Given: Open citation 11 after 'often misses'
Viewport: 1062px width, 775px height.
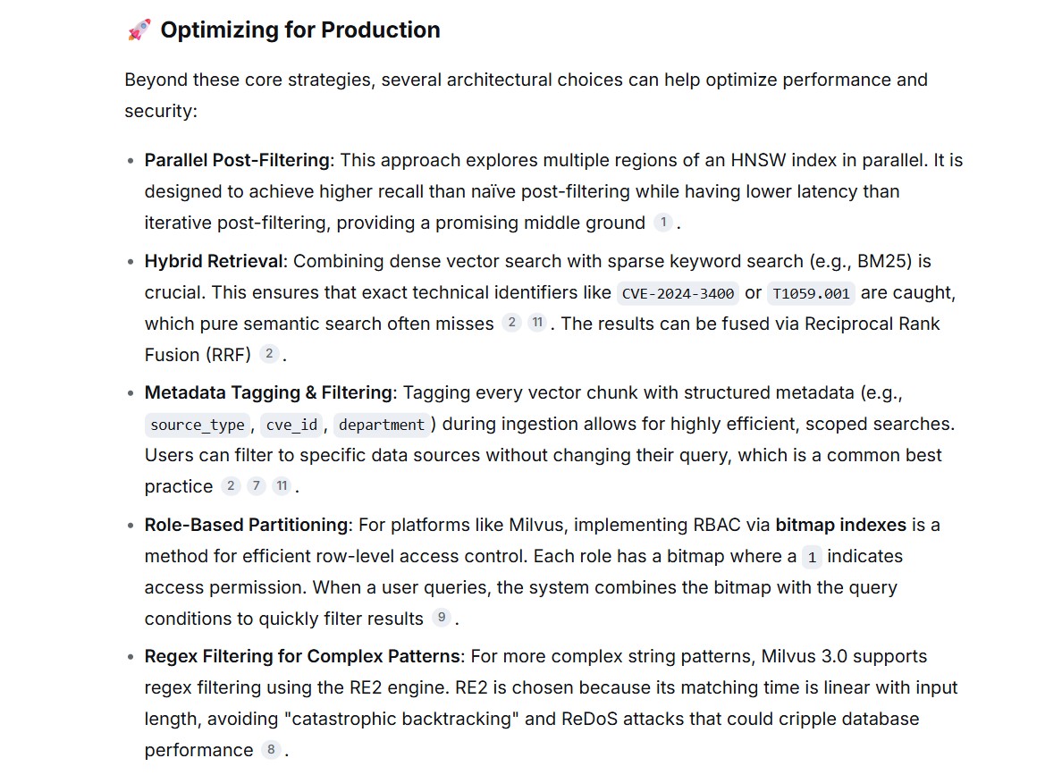Looking at the screenshot, I should 537,323.
